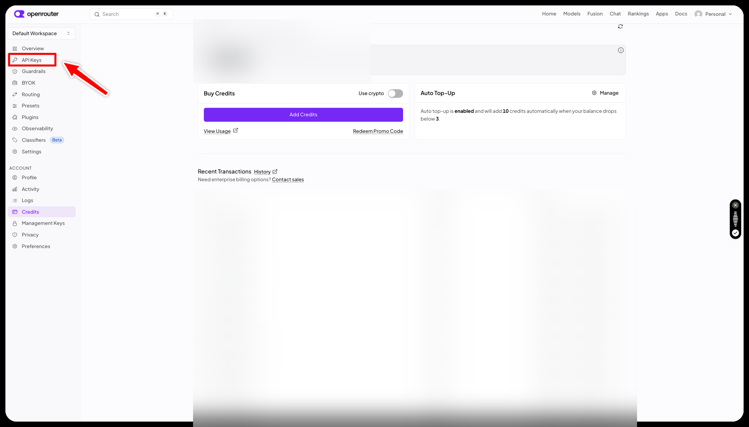Click the audio level bars on floating widget
This screenshot has width=749, height=427.
(x=735, y=219)
